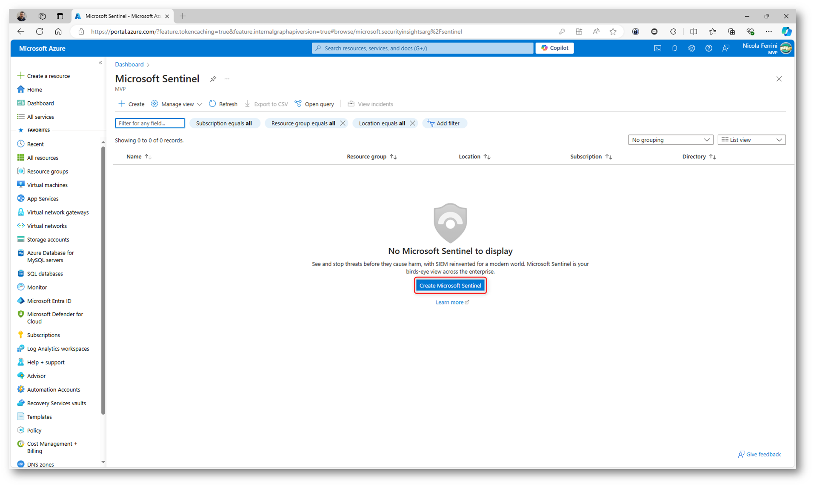Open the notifications bell

point(674,48)
